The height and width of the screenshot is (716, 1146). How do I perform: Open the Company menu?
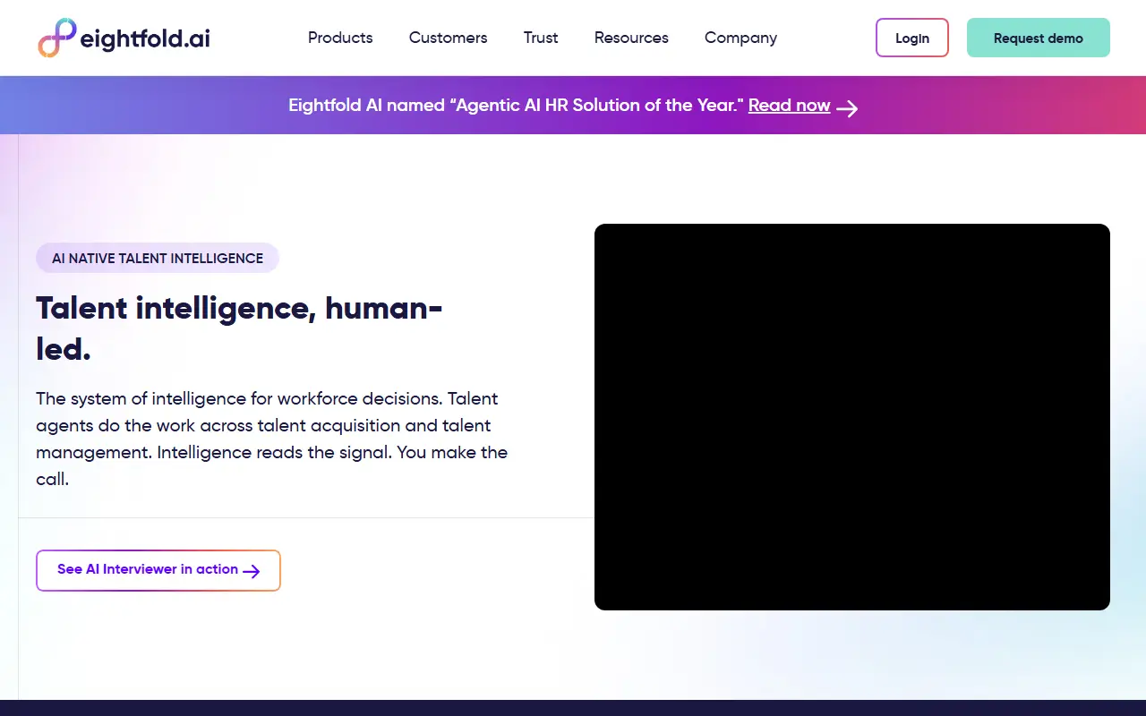[x=740, y=38]
